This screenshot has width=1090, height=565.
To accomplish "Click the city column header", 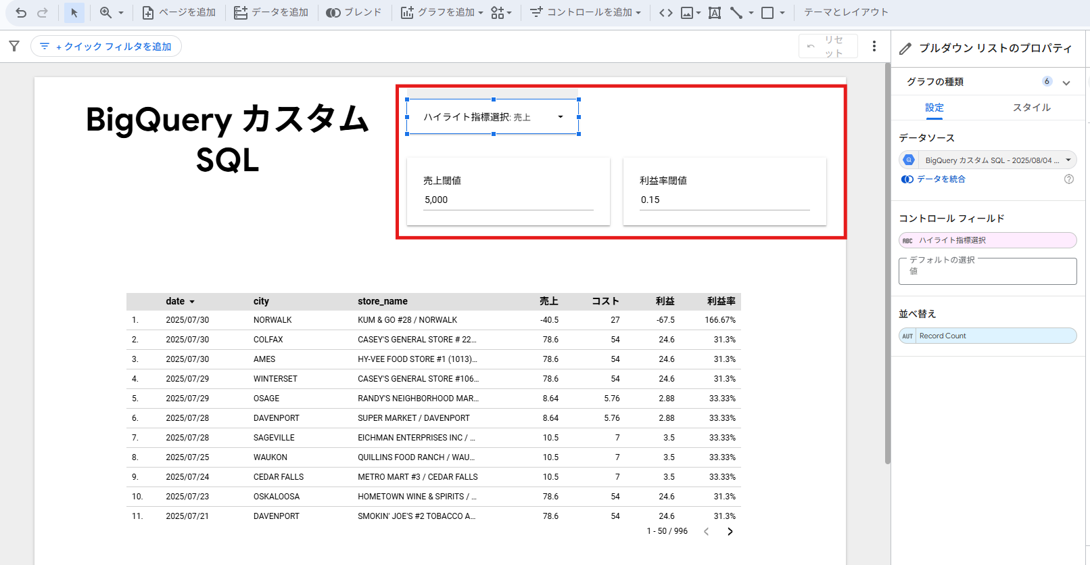I will (261, 301).
